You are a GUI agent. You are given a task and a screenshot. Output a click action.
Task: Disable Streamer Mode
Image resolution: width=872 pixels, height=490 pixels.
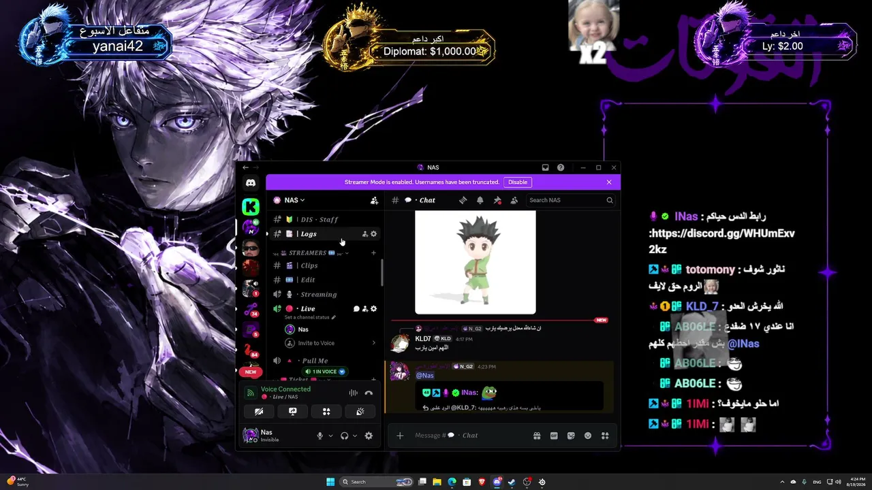coord(518,182)
